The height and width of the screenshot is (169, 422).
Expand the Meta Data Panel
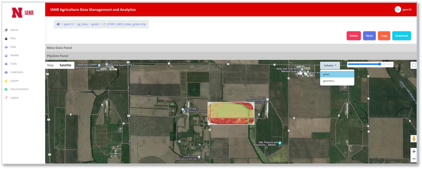click(231, 48)
